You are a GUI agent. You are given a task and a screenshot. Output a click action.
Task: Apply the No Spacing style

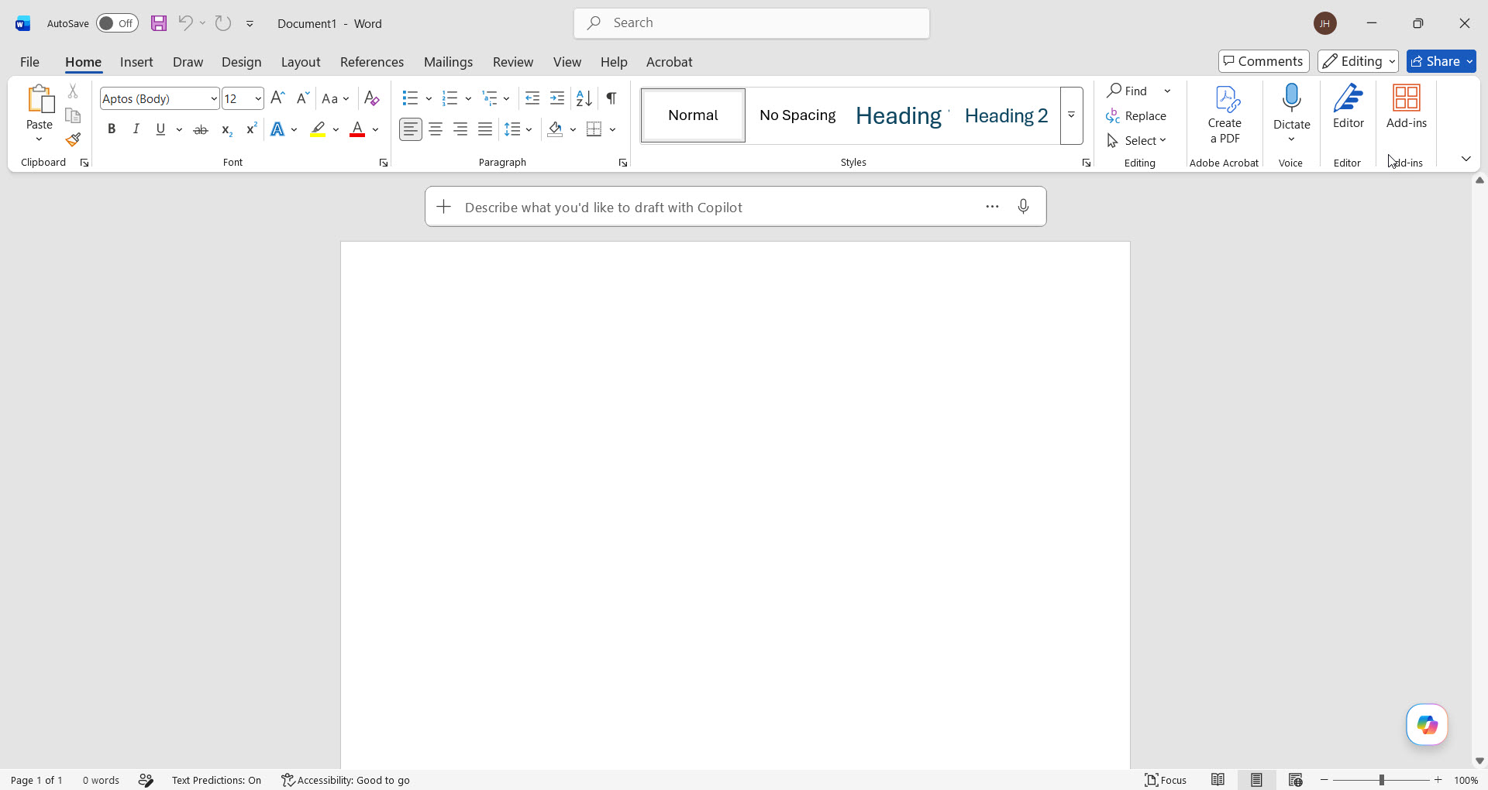(x=797, y=115)
